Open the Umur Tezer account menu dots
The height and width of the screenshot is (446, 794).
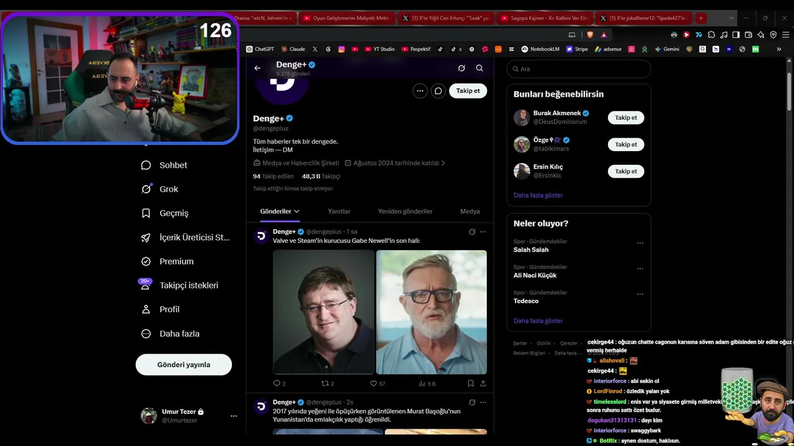pos(233,416)
